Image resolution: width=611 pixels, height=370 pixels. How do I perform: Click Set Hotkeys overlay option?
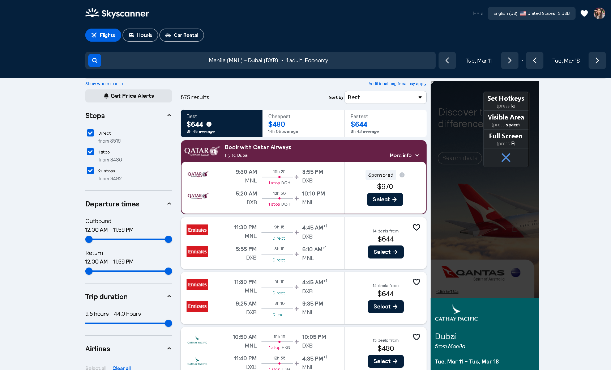(x=506, y=101)
